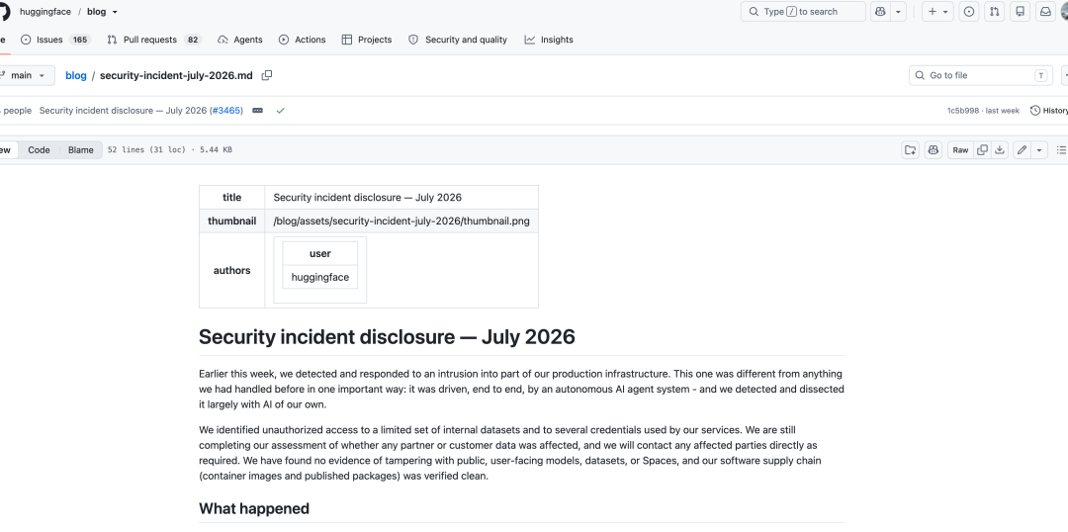Click 'Security incident disclosure' commit message
The image size is (1068, 532).
point(124,111)
